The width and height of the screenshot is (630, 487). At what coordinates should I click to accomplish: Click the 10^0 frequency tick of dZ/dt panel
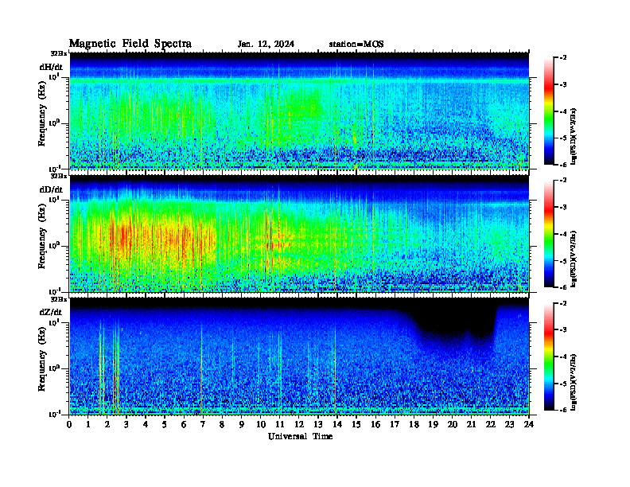coord(54,368)
